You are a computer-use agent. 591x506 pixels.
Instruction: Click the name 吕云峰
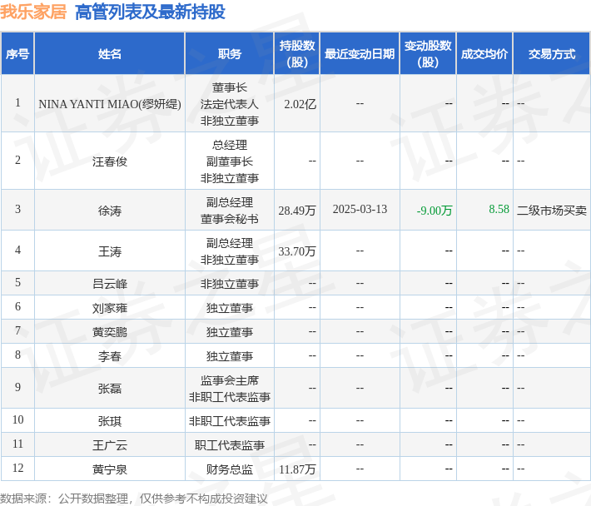(x=110, y=284)
